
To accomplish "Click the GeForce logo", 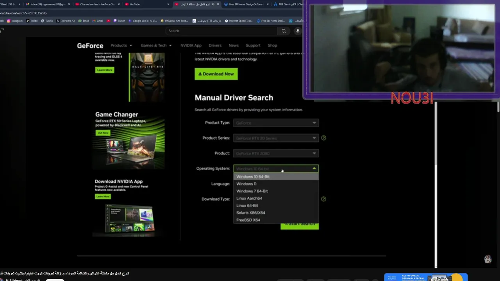I will click(90, 46).
